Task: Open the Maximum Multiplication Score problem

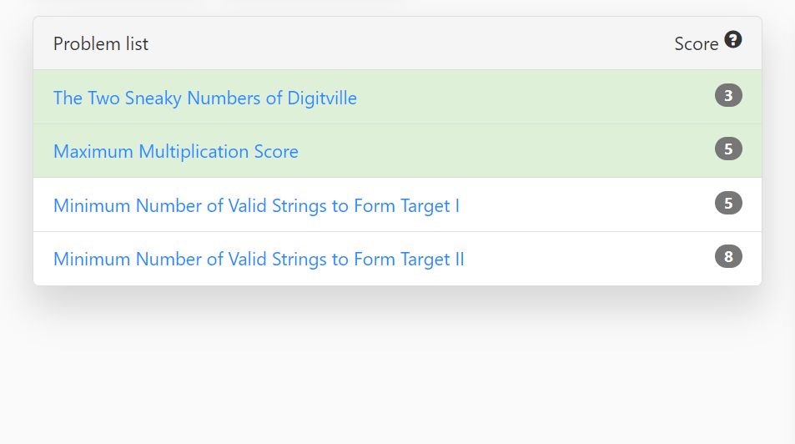Action: 176,152
